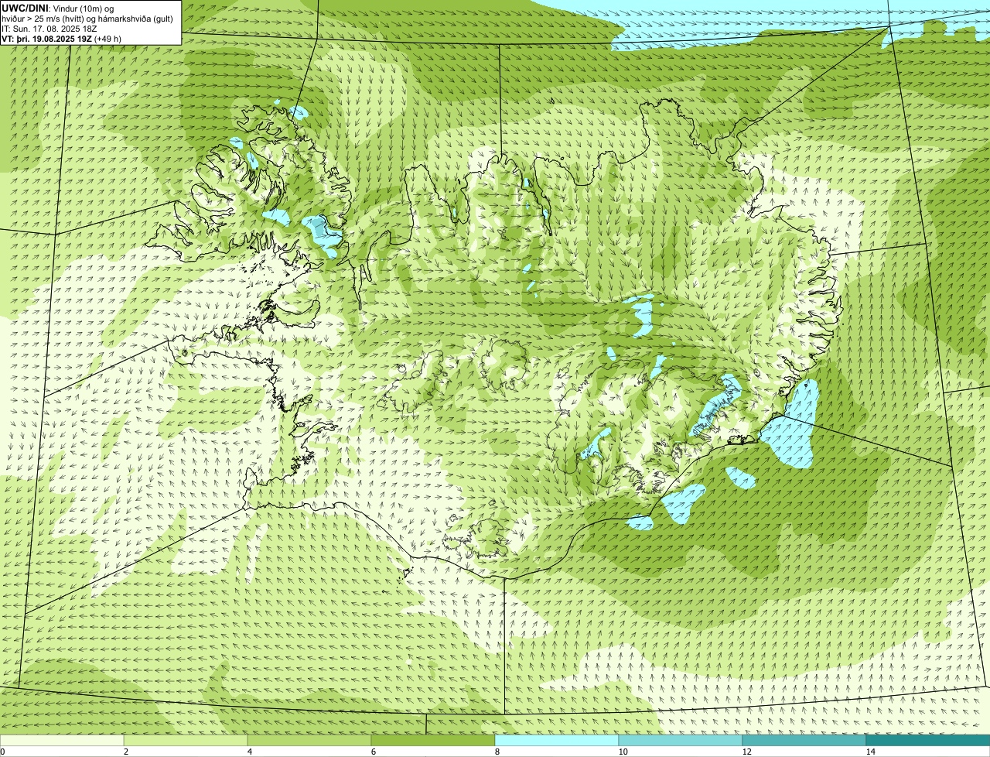Click the legend scale label '8'
990x757 pixels.
pyautogui.click(x=497, y=752)
